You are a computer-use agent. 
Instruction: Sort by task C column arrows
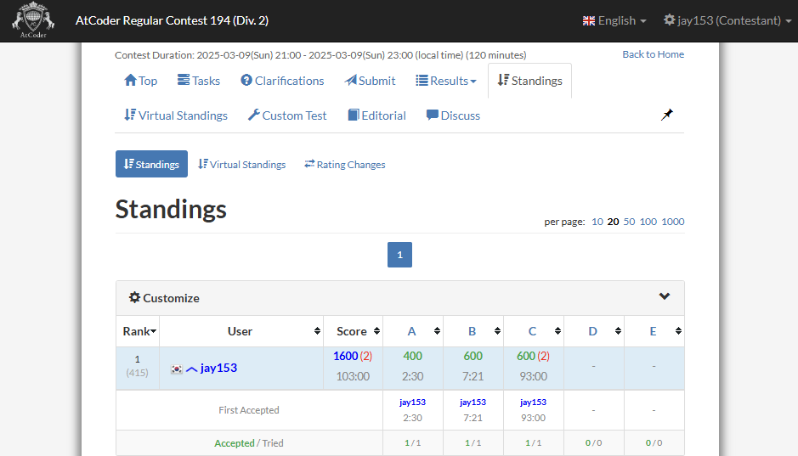click(x=557, y=331)
